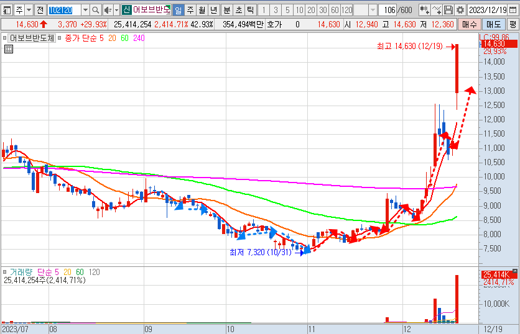
Task: Toggle the 어보브반도체 legend checkbox in the chart
Action: [4, 38]
